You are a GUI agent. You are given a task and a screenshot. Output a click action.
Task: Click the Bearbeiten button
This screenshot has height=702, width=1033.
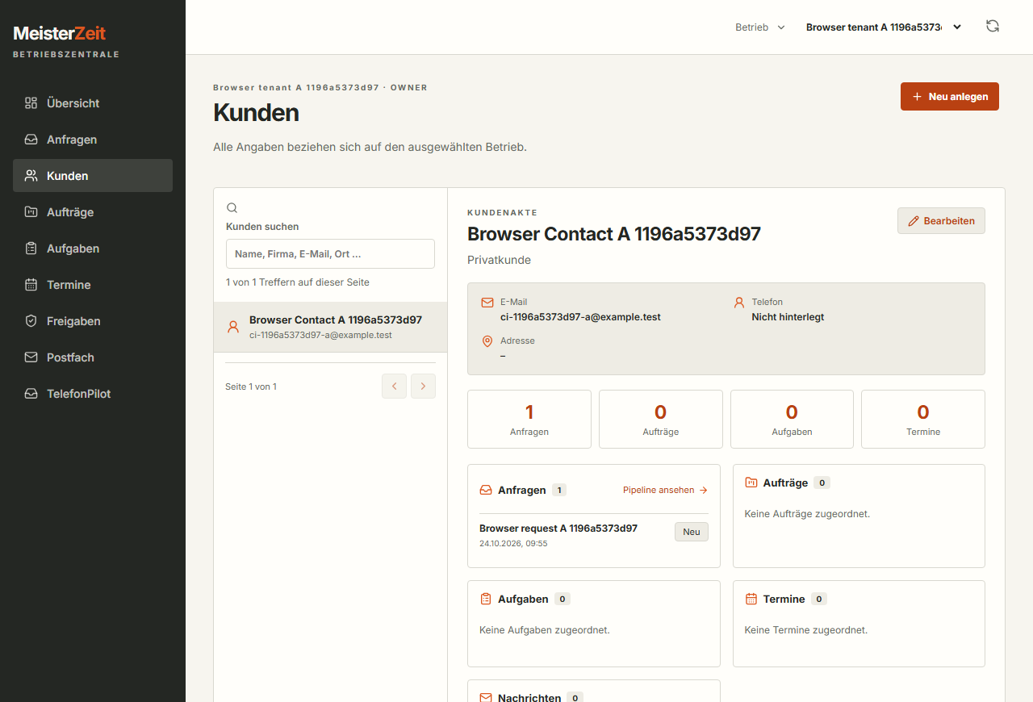[941, 221]
